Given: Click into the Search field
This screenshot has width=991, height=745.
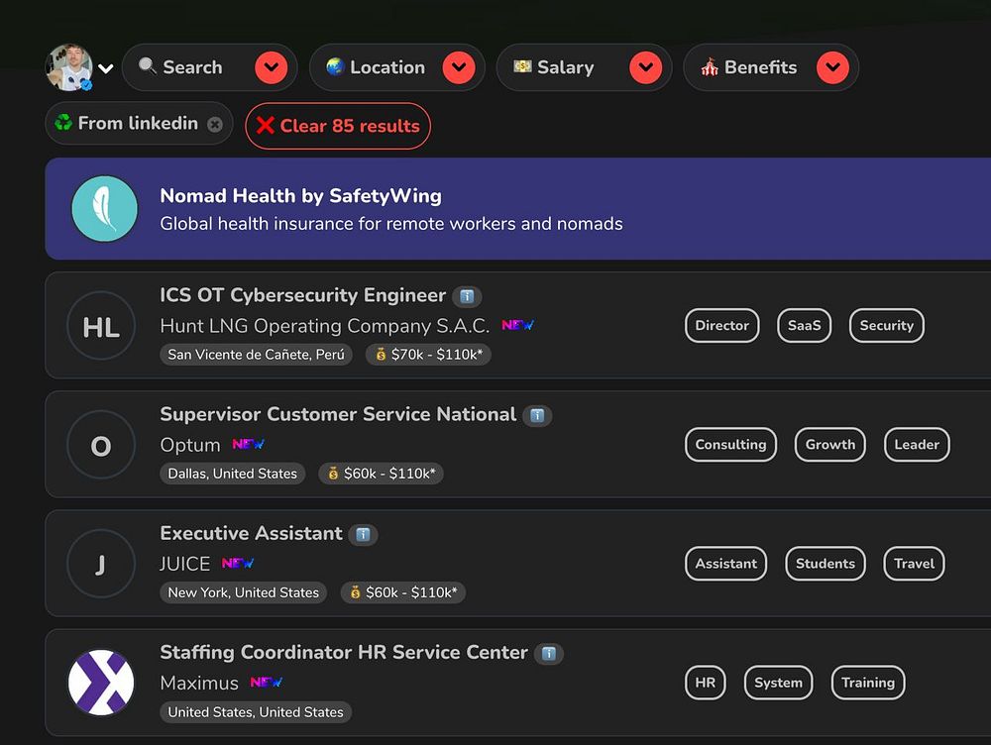Looking at the screenshot, I should click(210, 67).
